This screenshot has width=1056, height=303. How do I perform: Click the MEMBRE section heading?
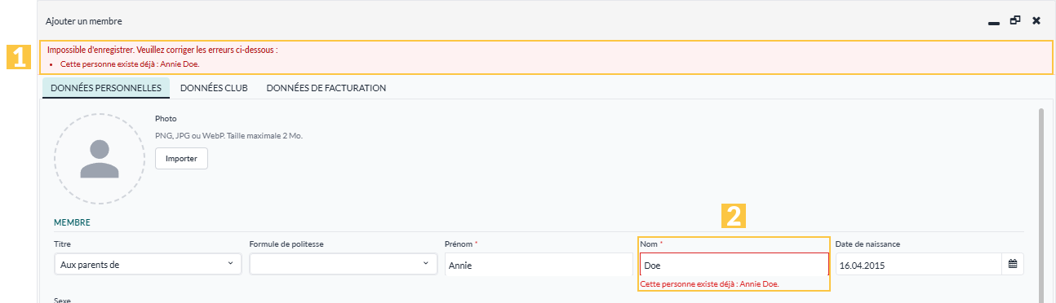pyautogui.click(x=72, y=222)
